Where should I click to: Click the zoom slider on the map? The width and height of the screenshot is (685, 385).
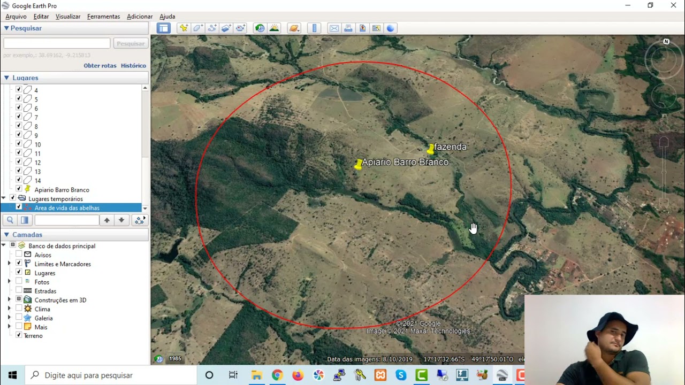click(664, 171)
